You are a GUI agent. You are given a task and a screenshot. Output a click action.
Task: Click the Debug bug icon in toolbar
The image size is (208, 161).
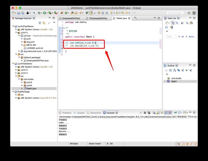(x=39, y=13)
